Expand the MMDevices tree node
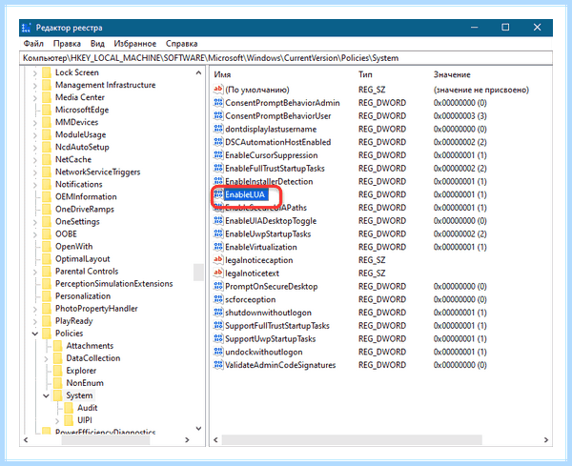 (34, 123)
